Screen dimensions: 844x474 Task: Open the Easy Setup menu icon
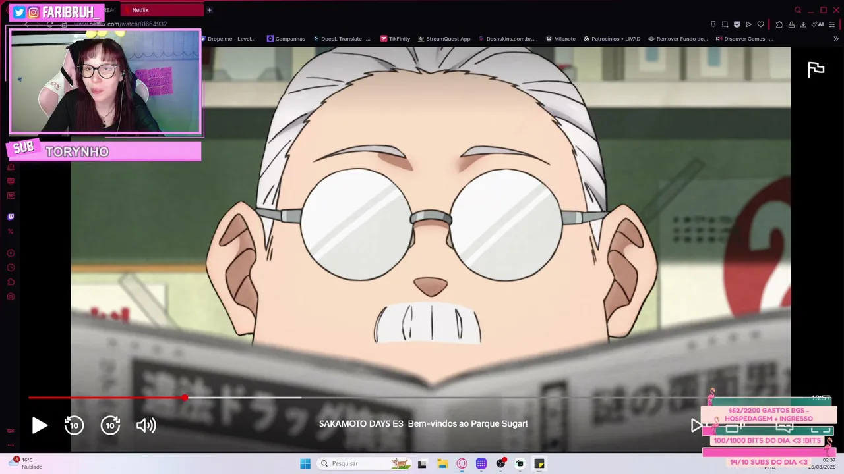tap(832, 24)
